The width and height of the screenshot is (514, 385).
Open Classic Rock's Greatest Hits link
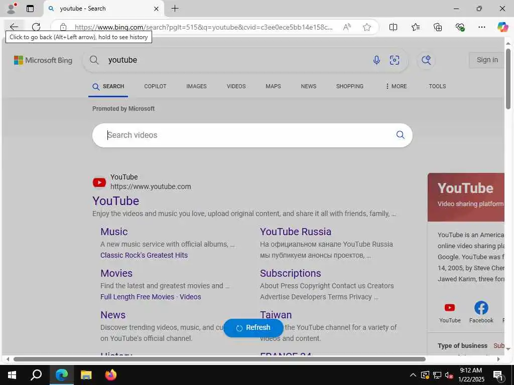[x=144, y=255]
